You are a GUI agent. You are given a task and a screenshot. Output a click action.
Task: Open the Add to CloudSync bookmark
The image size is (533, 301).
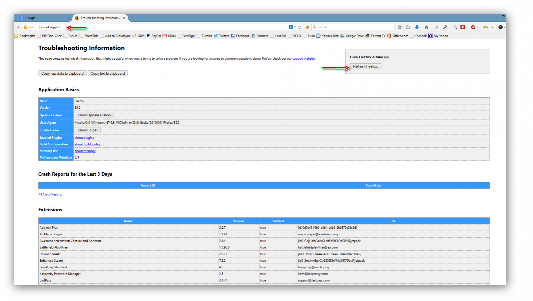115,36
